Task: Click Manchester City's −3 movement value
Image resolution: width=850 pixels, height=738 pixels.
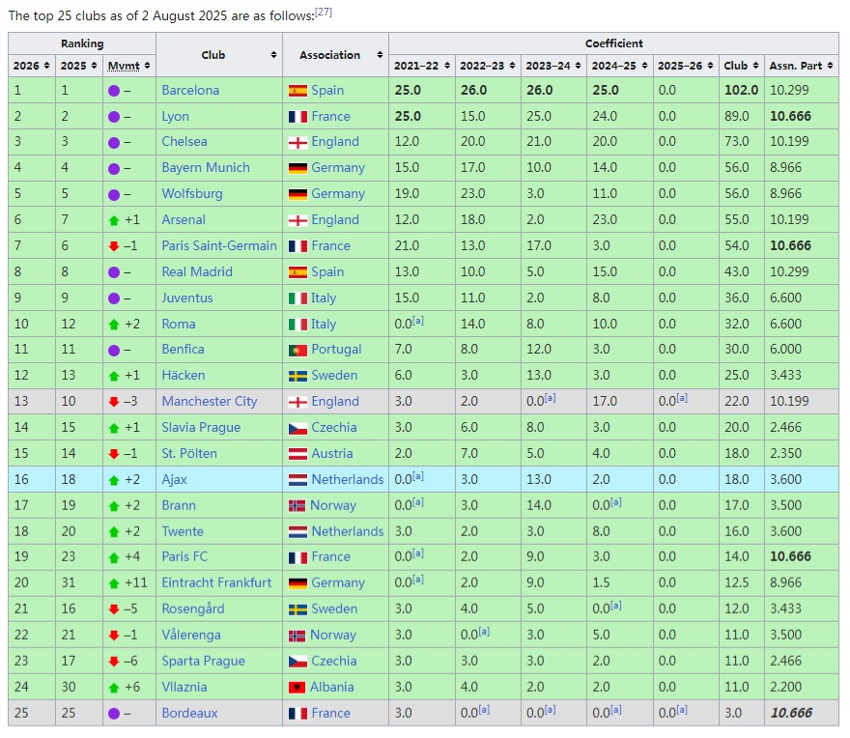Action: click(x=130, y=401)
